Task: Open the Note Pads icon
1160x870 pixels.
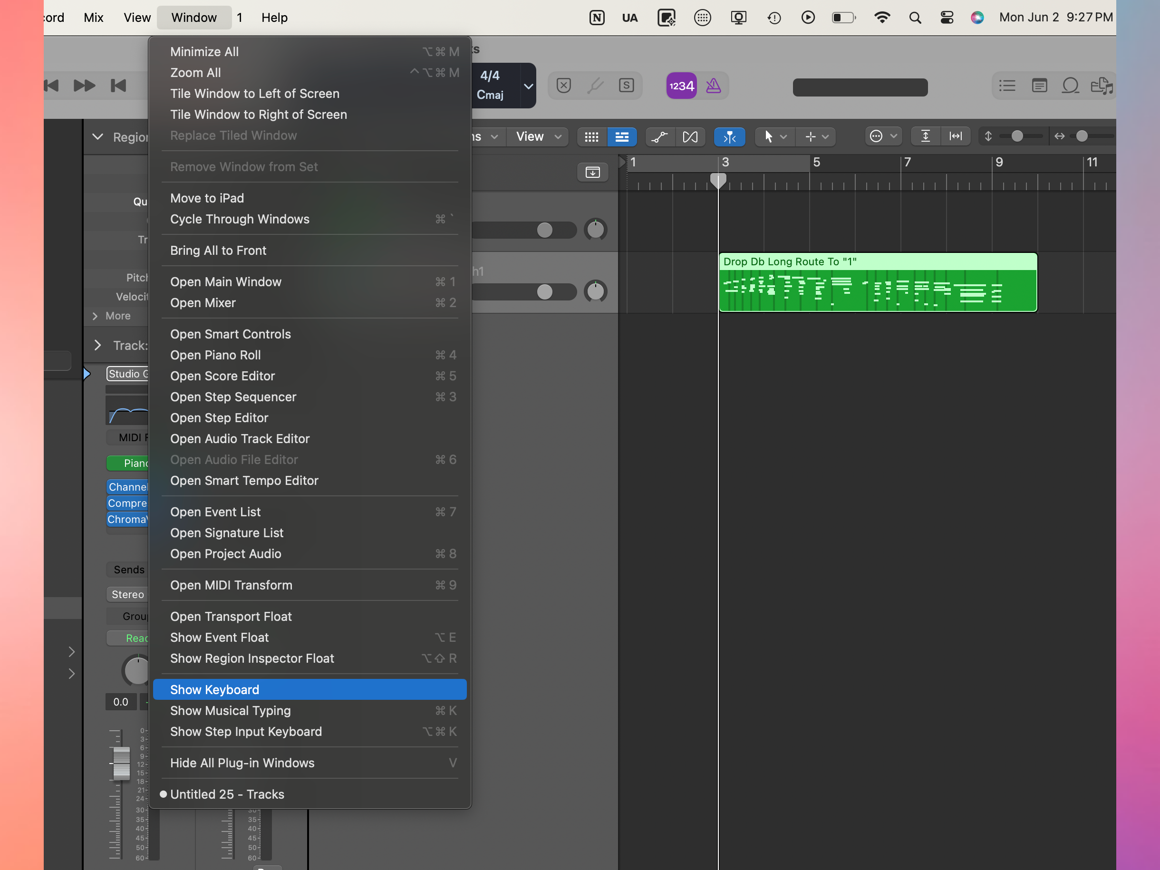Action: pyautogui.click(x=1039, y=86)
